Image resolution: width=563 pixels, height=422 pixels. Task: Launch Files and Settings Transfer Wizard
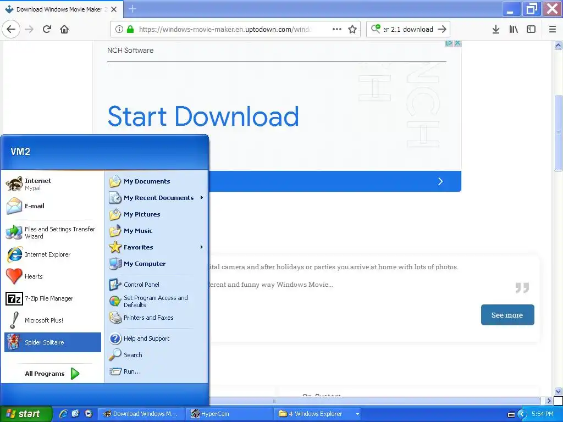pos(53,232)
